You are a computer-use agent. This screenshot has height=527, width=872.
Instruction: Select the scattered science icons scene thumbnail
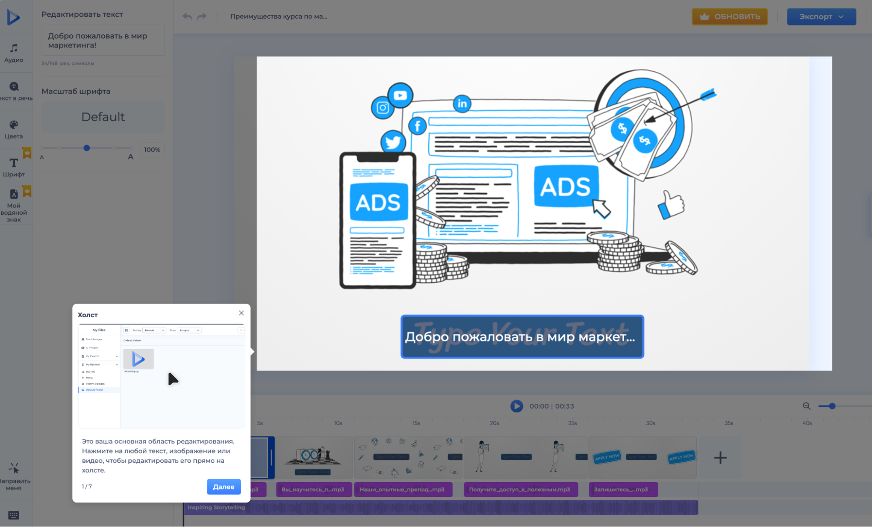coord(408,457)
